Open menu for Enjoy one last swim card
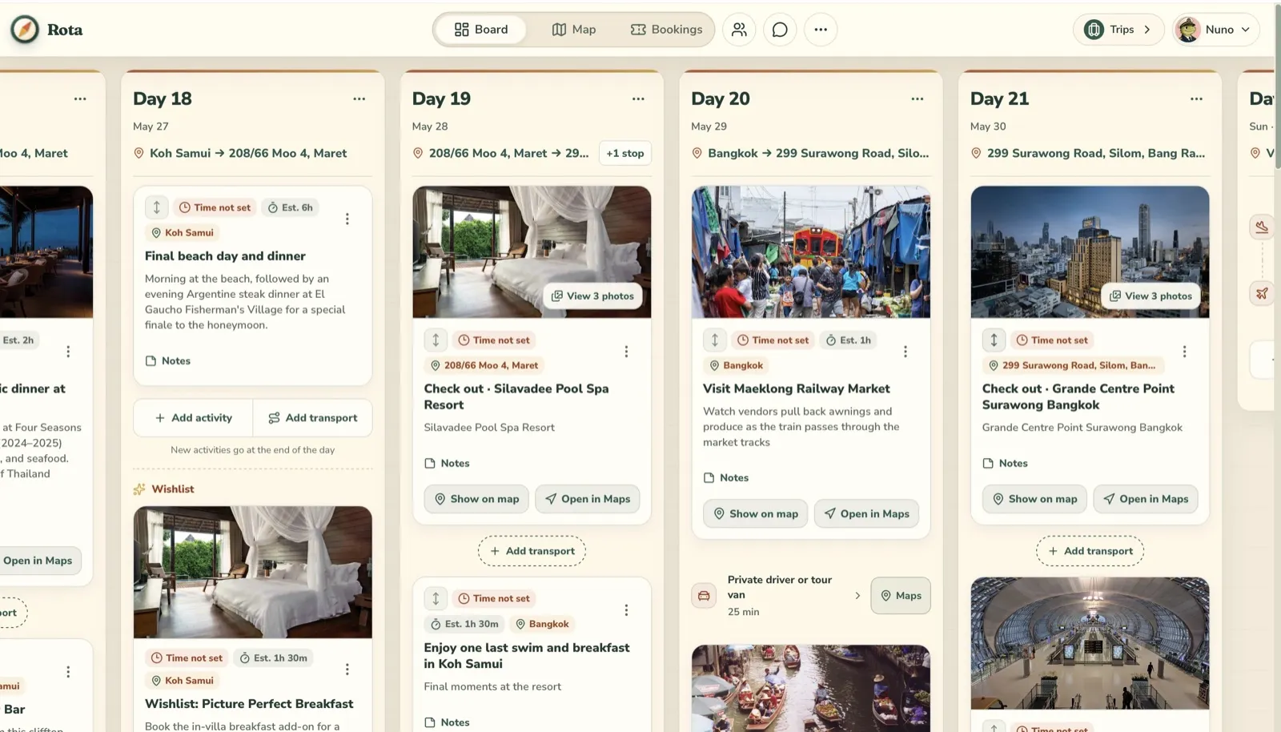The height and width of the screenshot is (732, 1281). coord(626,610)
